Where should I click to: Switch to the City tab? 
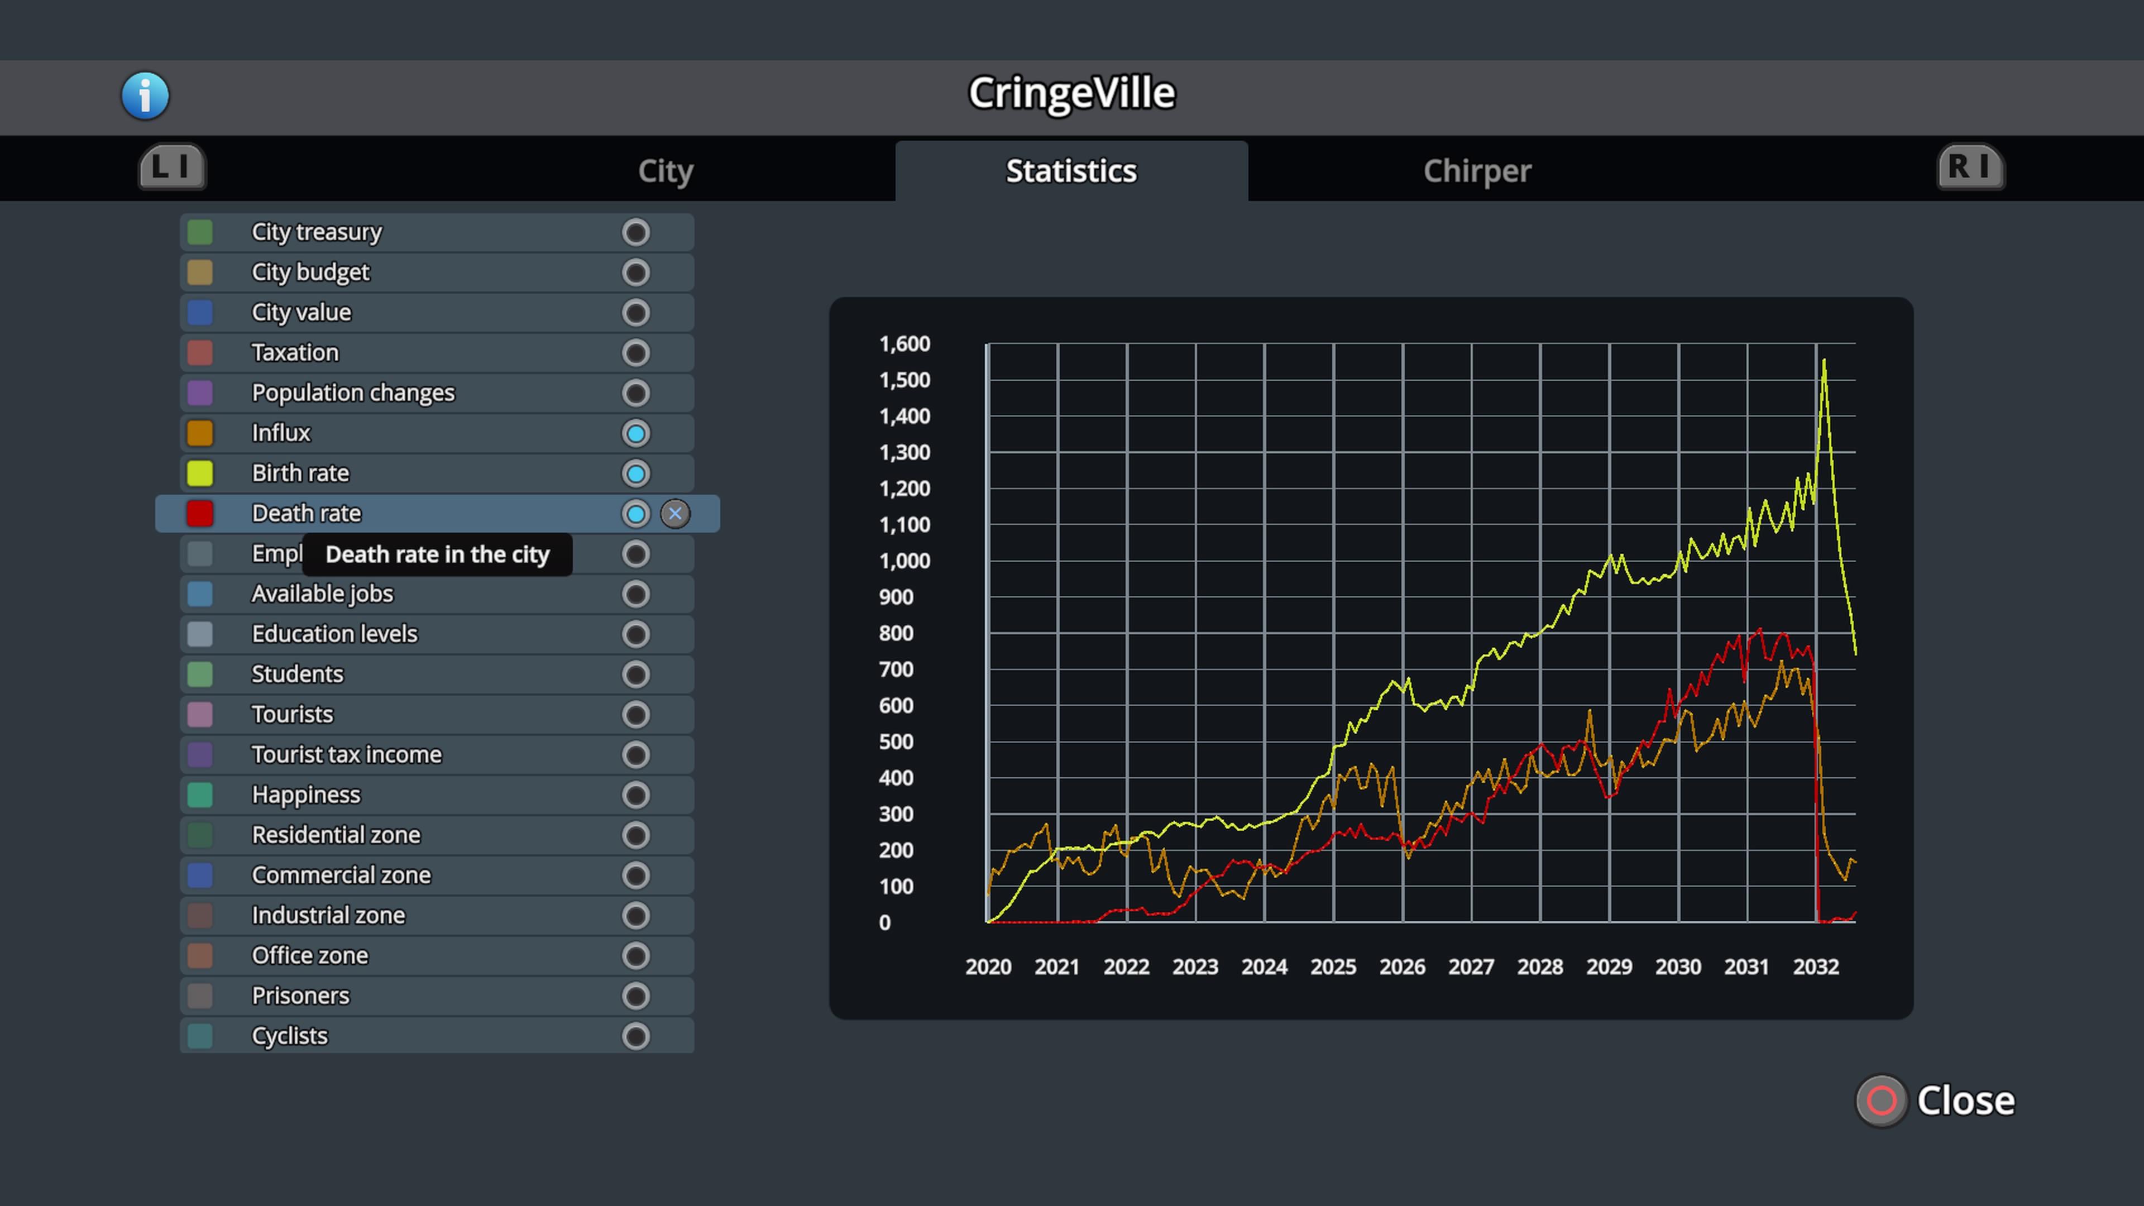point(665,171)
